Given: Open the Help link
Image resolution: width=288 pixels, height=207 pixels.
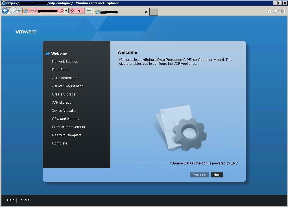Looking at the screenshot, I should (x=11, y=200).
